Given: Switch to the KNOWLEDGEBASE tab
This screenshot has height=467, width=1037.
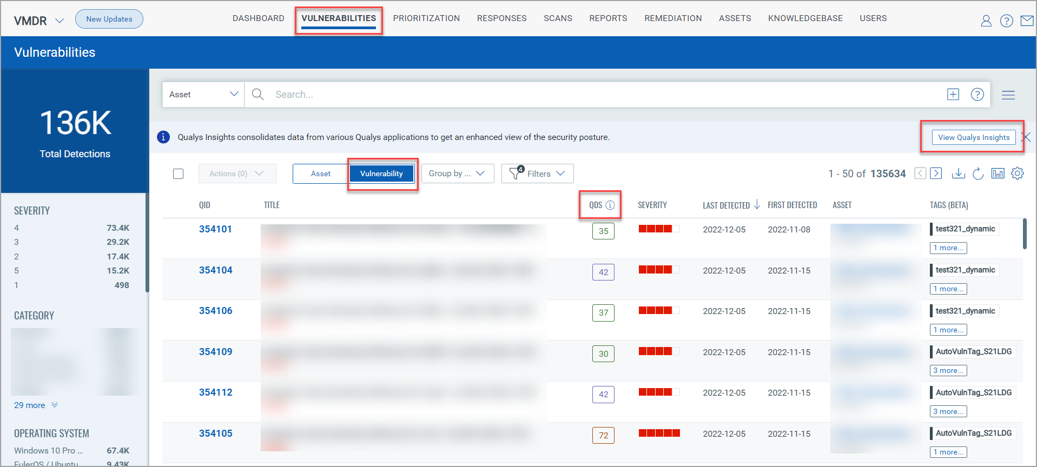Looking at the screenshot, I should (x=805, y=18).
